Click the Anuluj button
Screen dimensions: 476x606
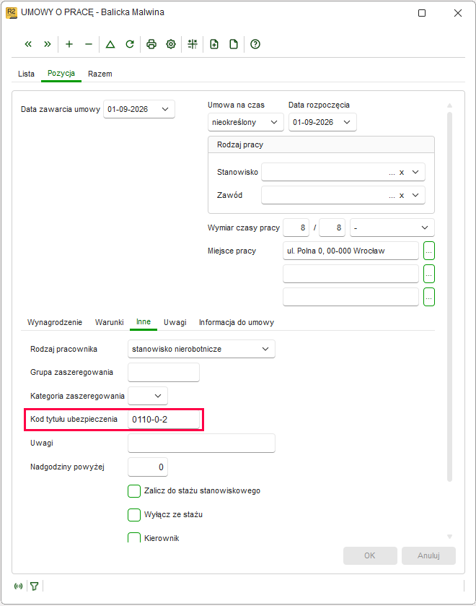pos(428,555)
